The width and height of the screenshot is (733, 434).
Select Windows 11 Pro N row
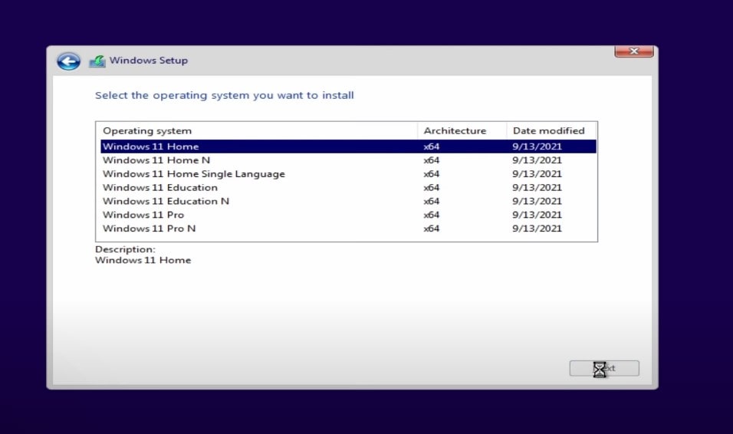pos(149,229)
